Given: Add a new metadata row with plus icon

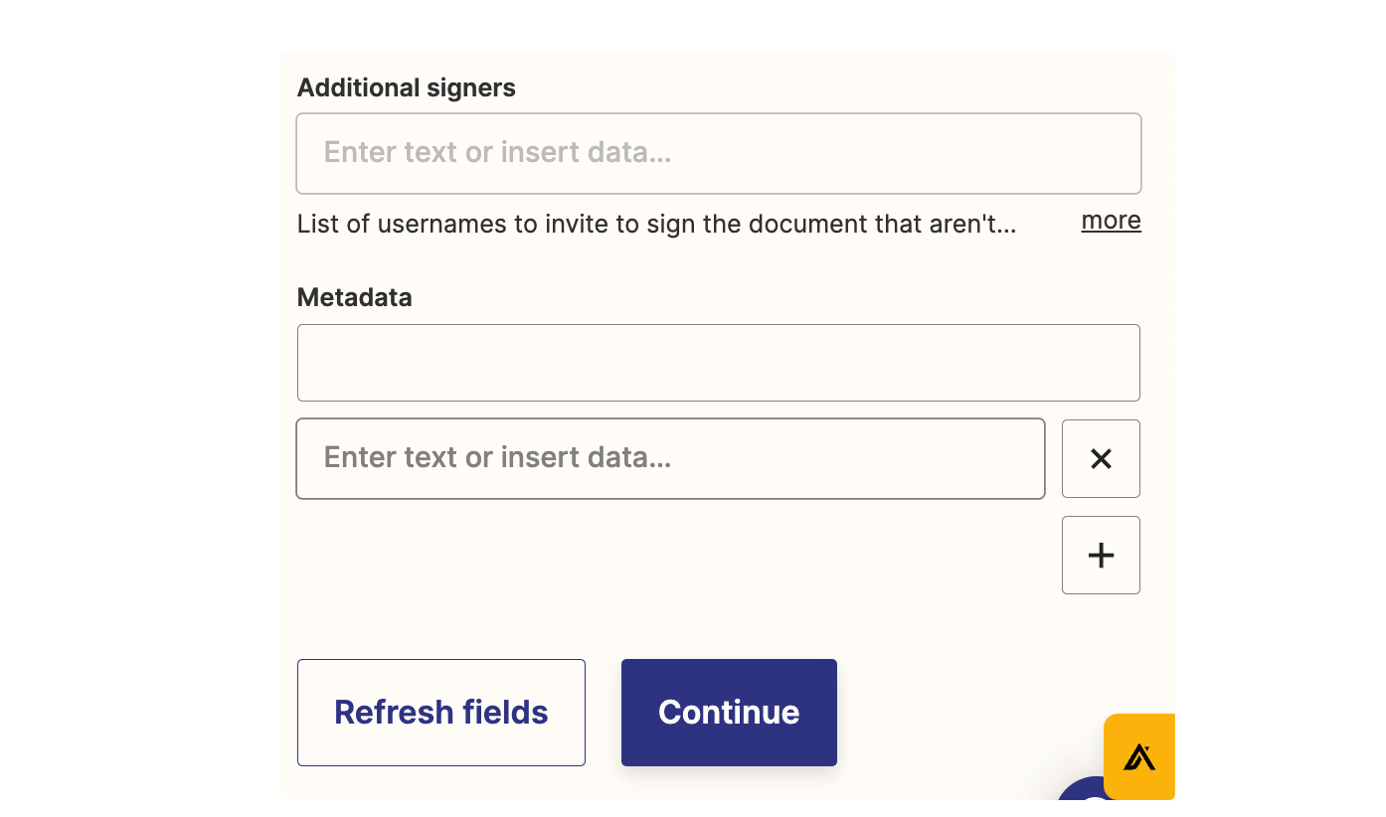Looking at the screenshot, I should (1101, 555).
